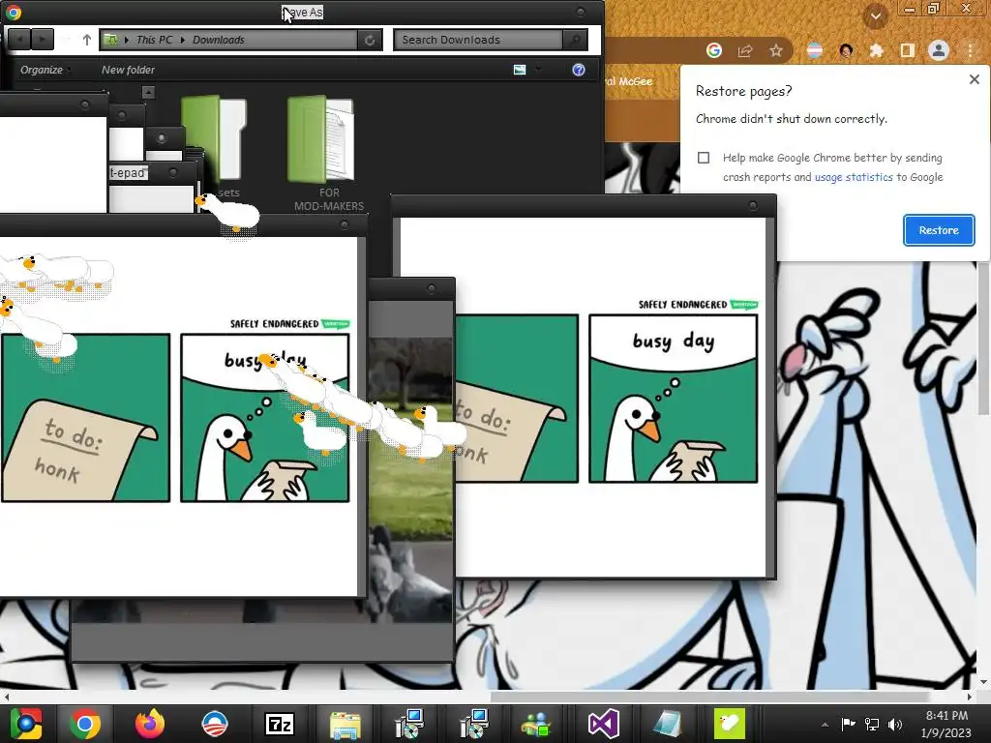Change view using the view mode icon
The height and width of the screenshot is (743, 991).
(520, 70)
